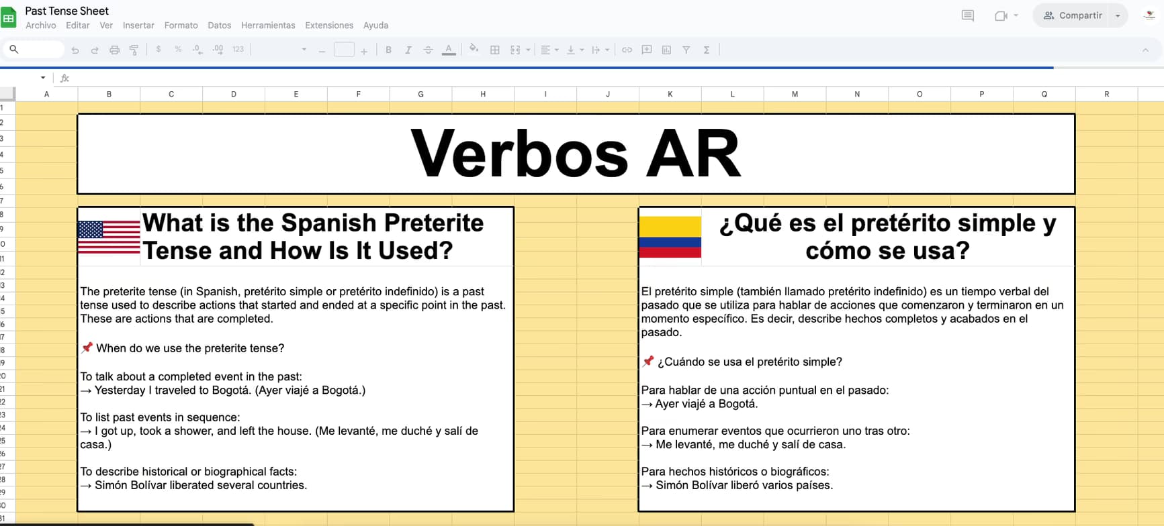The height and width of the screenshot is (526, 1164).
Task: Click 'Simón Bolívar liberó varios países.'
Action: 744,485
